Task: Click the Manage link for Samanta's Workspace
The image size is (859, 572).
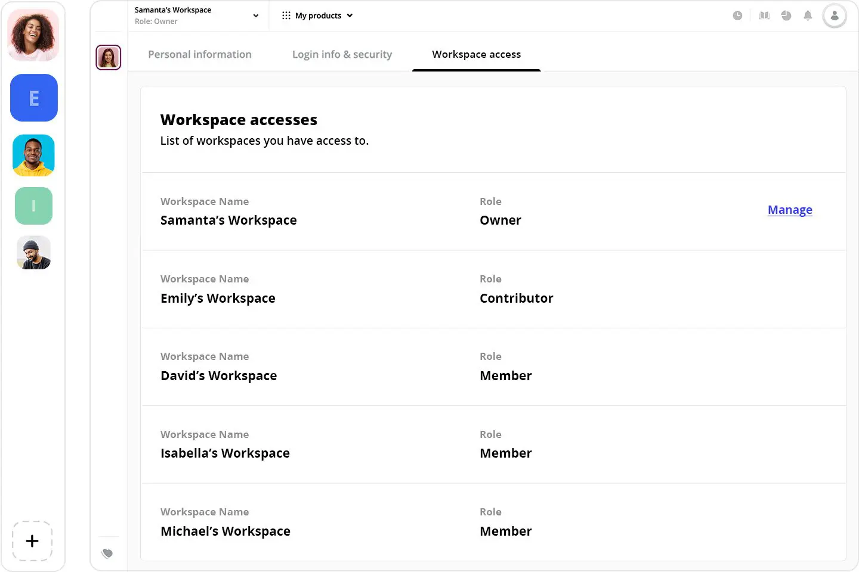Action: (x=789, y=210)
